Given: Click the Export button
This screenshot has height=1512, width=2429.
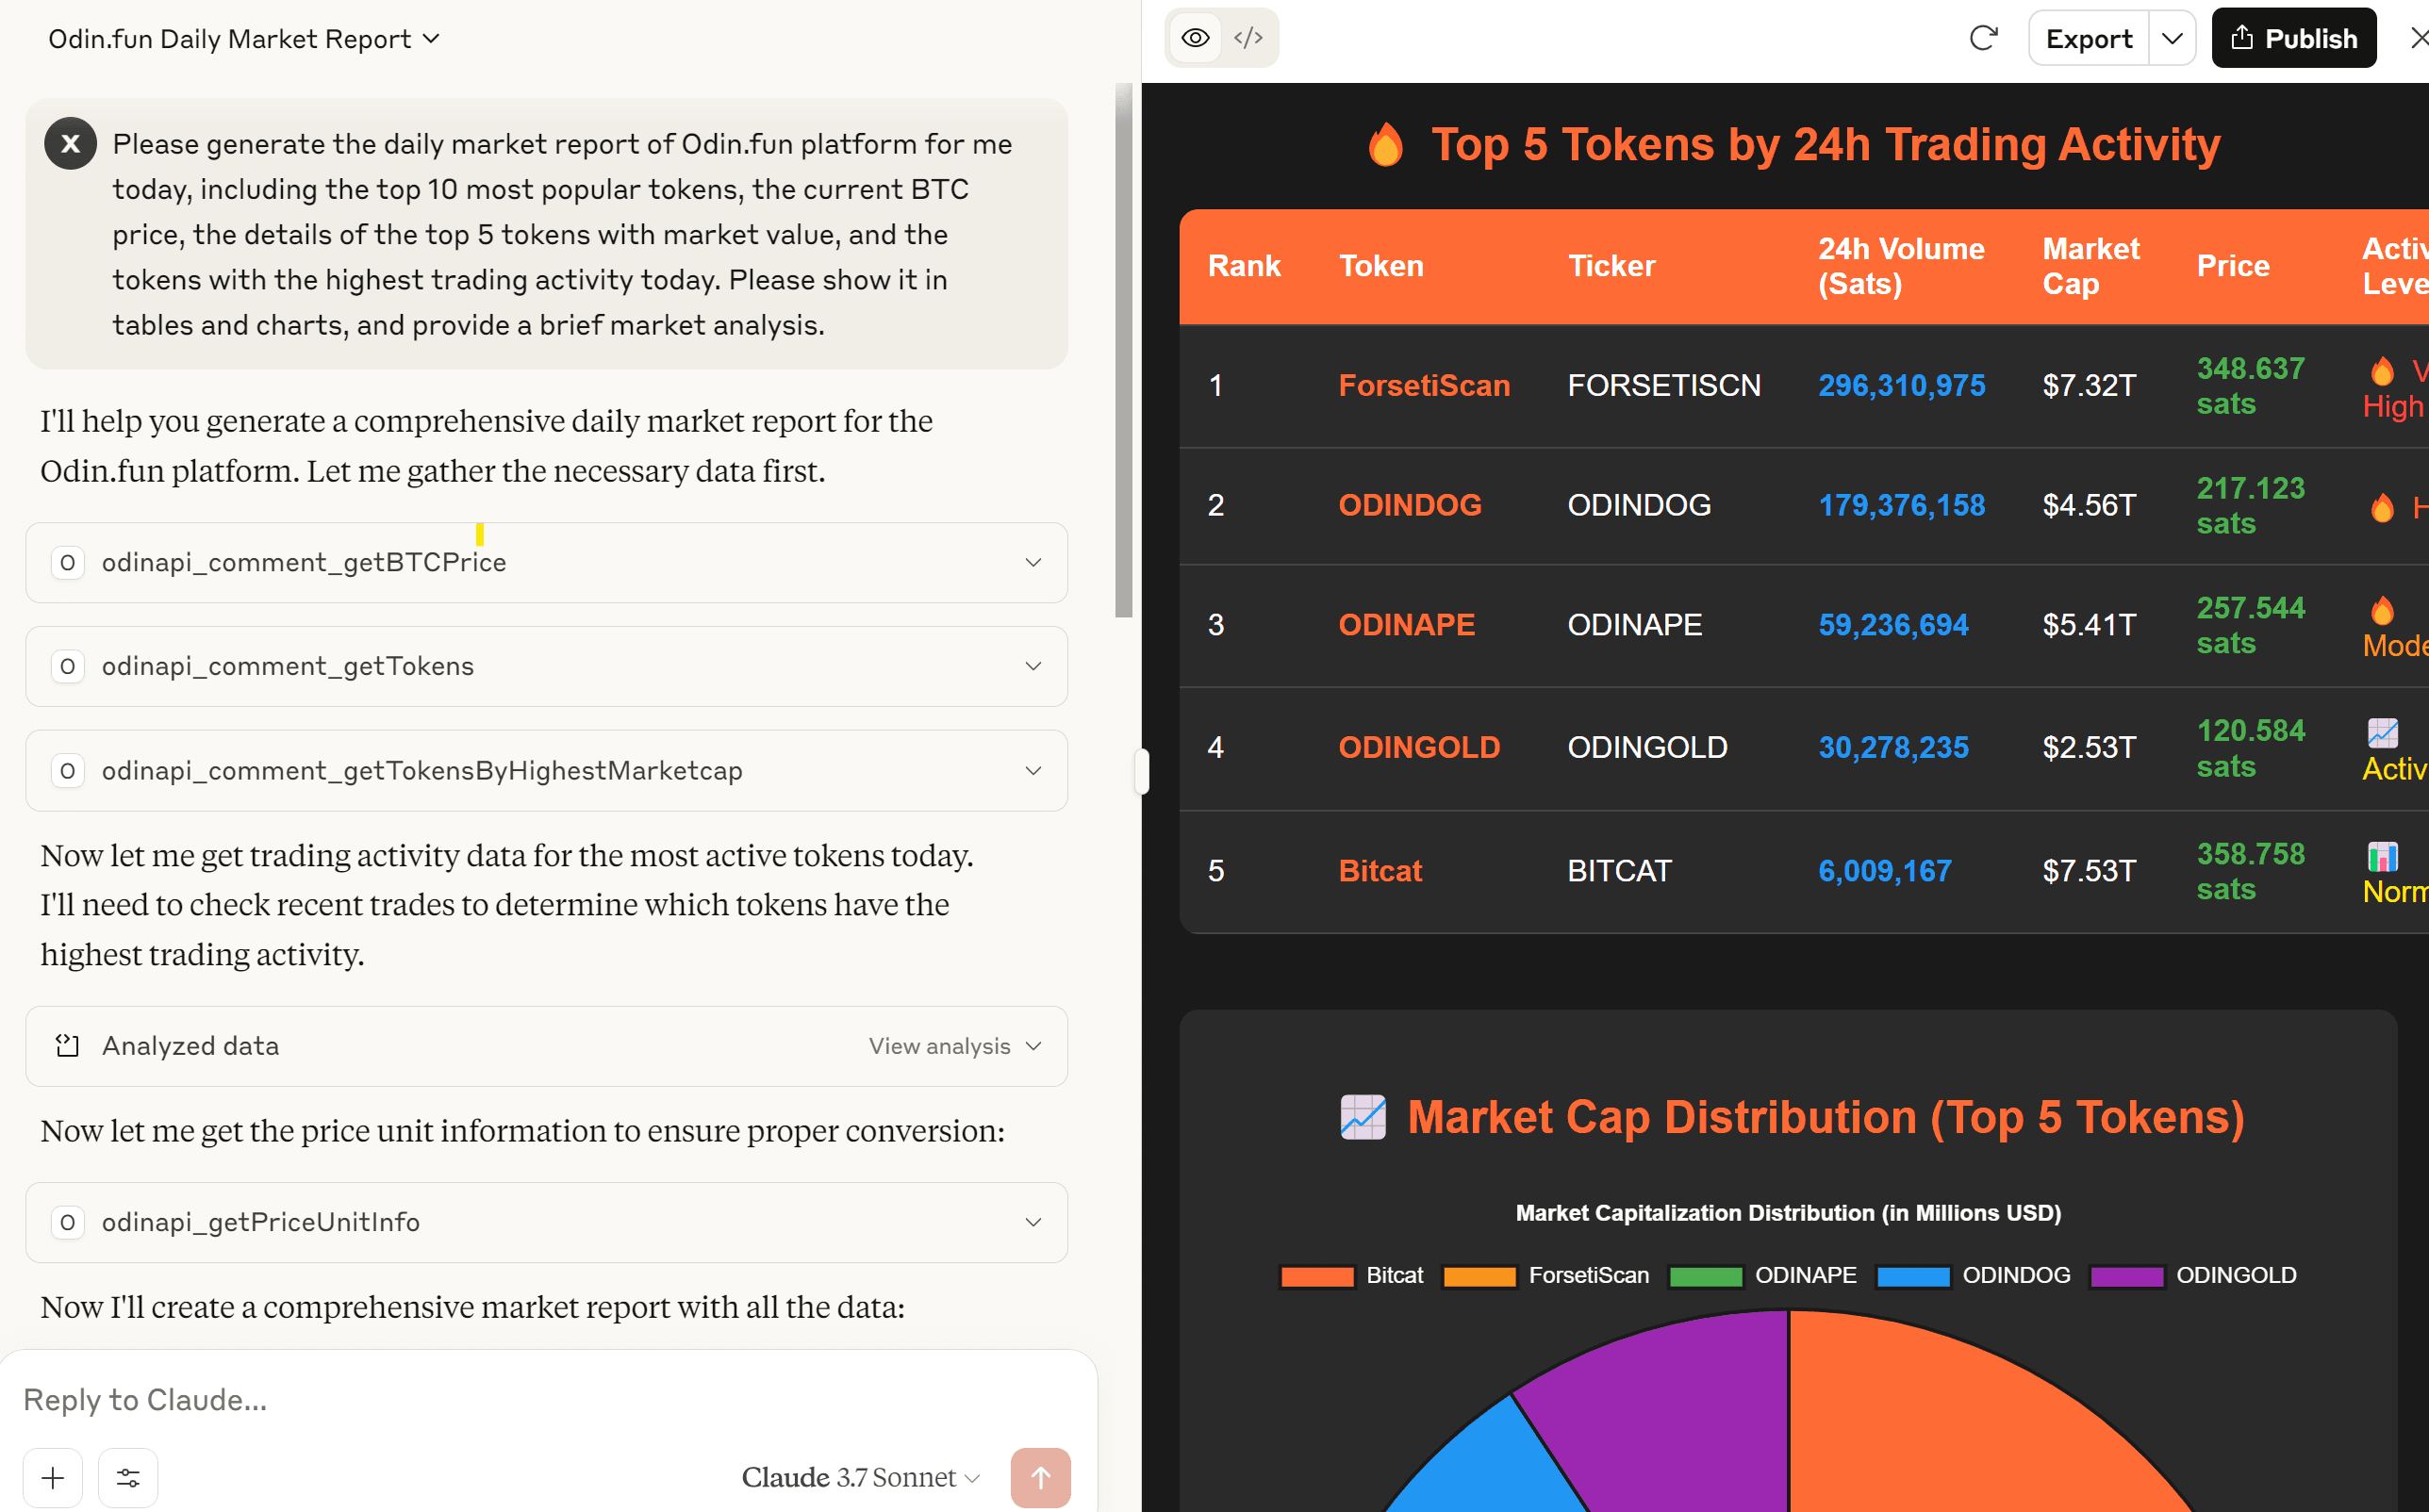Looking at the screenshot, I should click(2089, 39).
